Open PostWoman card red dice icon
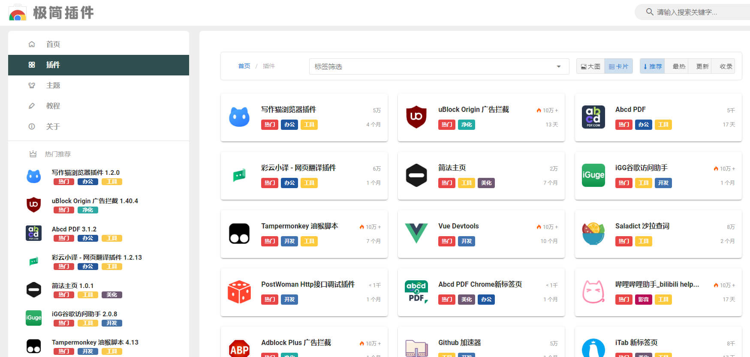750x357 pixels. 239,292
